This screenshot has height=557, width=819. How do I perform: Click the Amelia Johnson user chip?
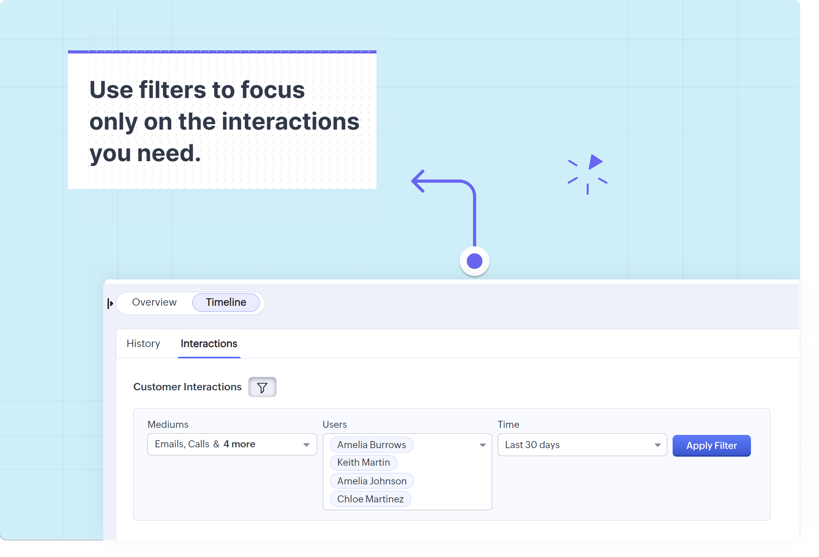(x=372, y=481)
